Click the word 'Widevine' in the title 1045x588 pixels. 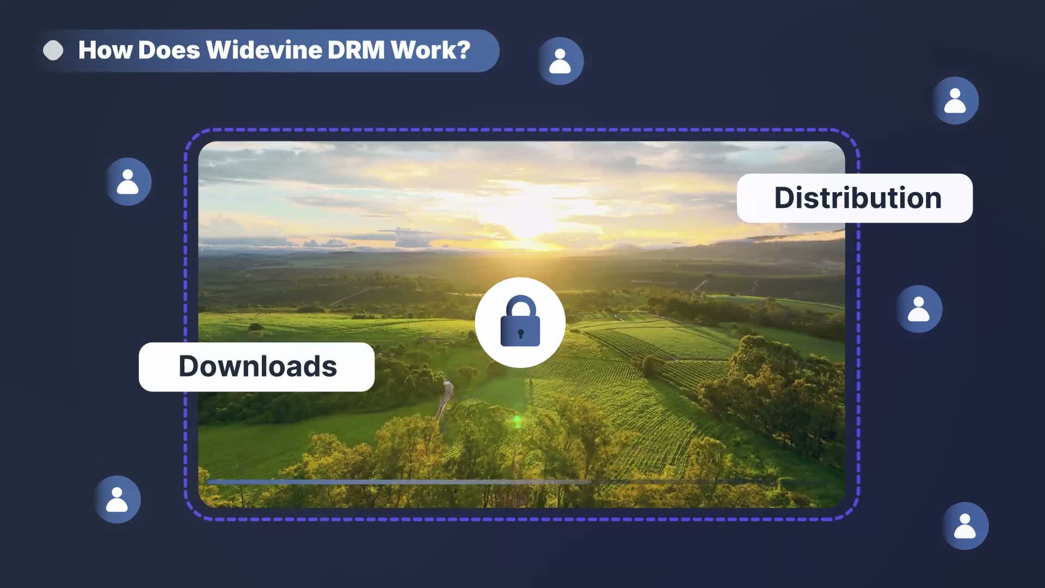click(264, 50)
